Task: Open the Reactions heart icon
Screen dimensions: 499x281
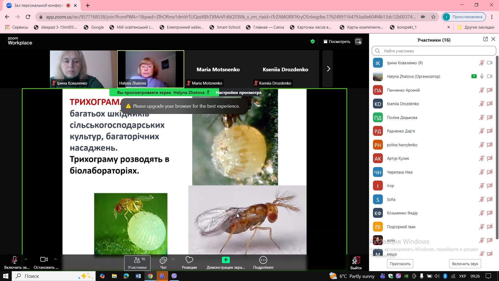Action: pyautogui.click(x=189, y=260)
